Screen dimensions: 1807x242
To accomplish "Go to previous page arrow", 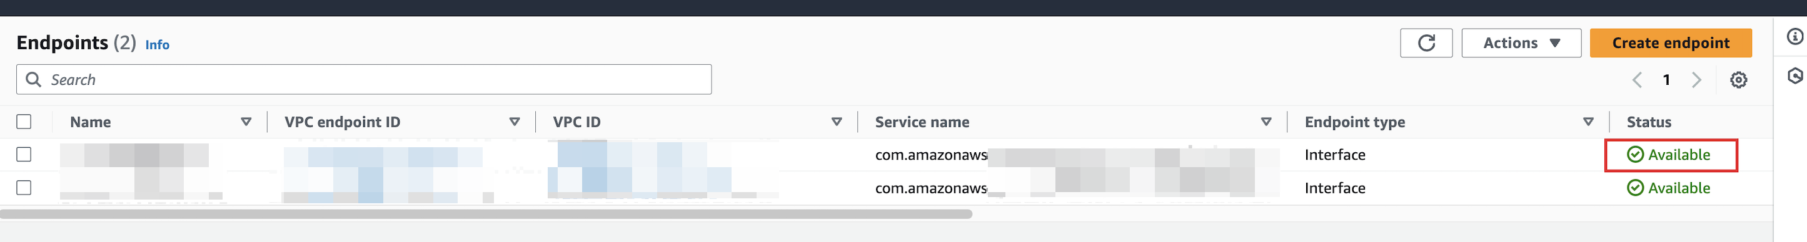I will pos(1636,80).
